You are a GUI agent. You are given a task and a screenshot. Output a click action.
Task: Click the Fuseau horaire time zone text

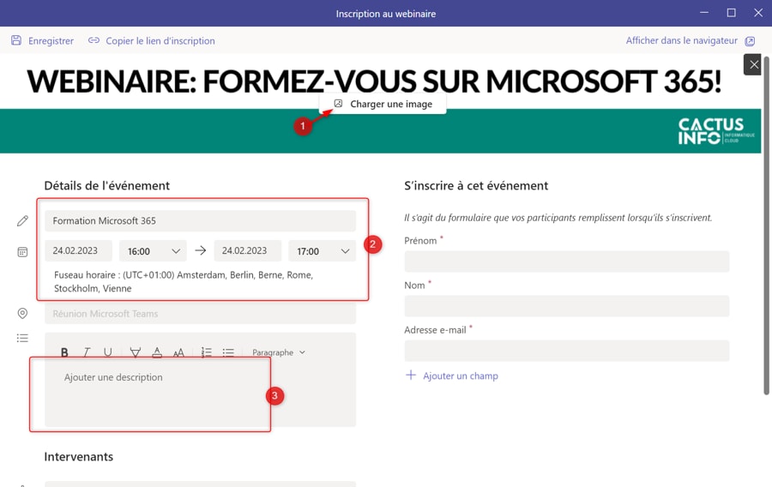pyautogui.click(x=184, y=281)
